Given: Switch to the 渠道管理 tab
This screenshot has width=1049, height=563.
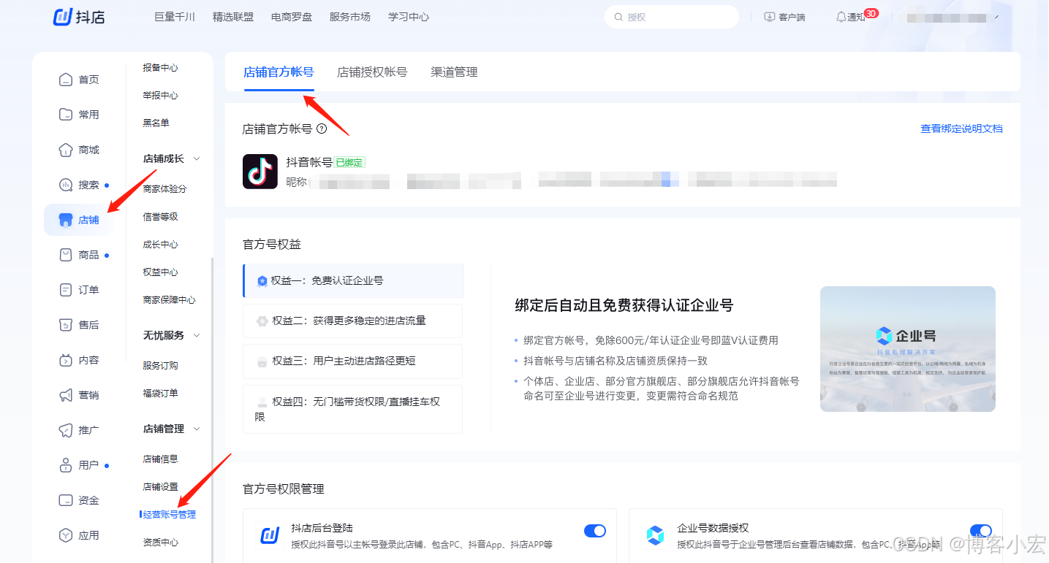Looking at the screenshot, I should (454, 72).
